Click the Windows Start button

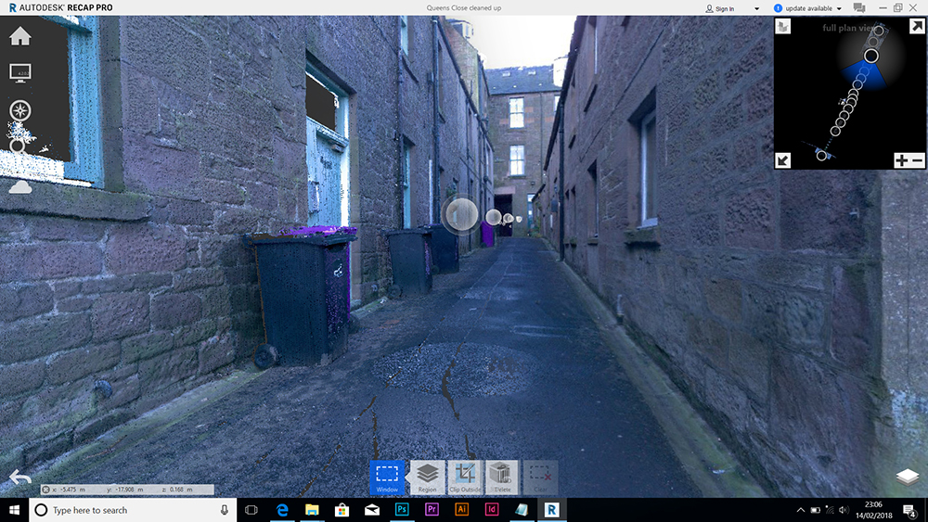(14, 510)
